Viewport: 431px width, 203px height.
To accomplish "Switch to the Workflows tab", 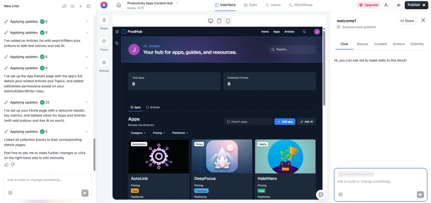I will (x=301, y=5).
